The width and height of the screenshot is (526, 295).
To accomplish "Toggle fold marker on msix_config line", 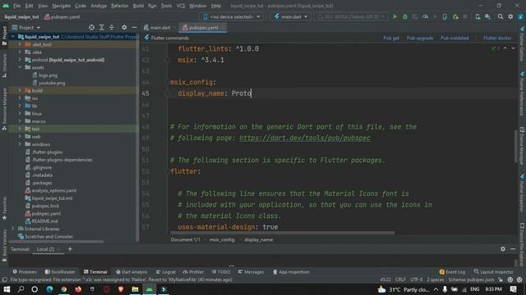I will pyautogui.click(x=167, y=82).
